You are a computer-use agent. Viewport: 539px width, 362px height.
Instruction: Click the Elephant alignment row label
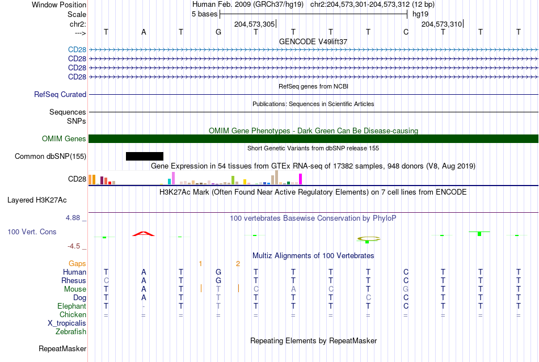tap(72, 306)
